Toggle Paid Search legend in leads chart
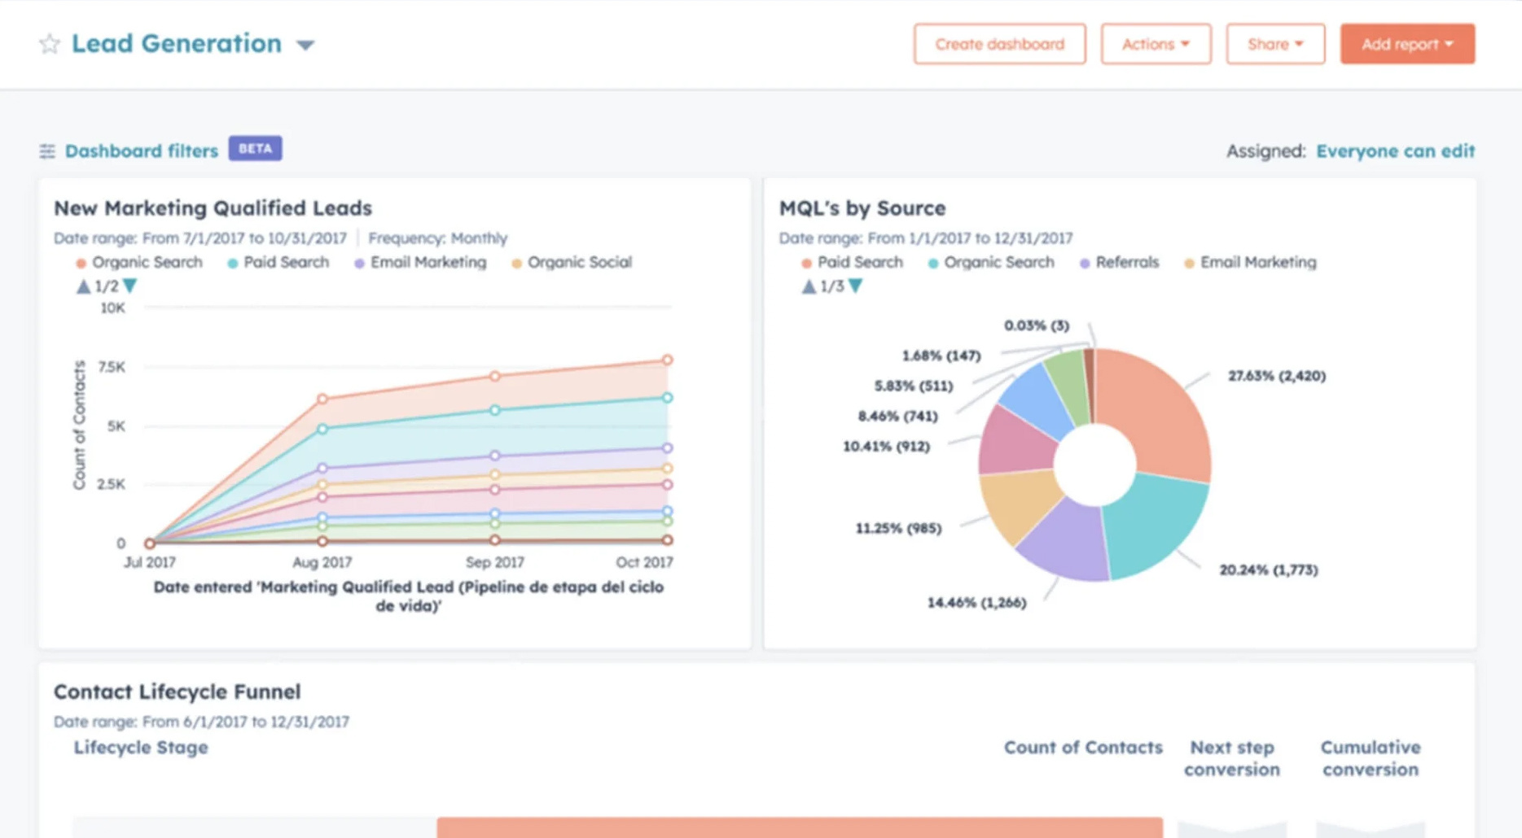The width and height of the screenshot is (1522, 838). click(x=279, y=263)
